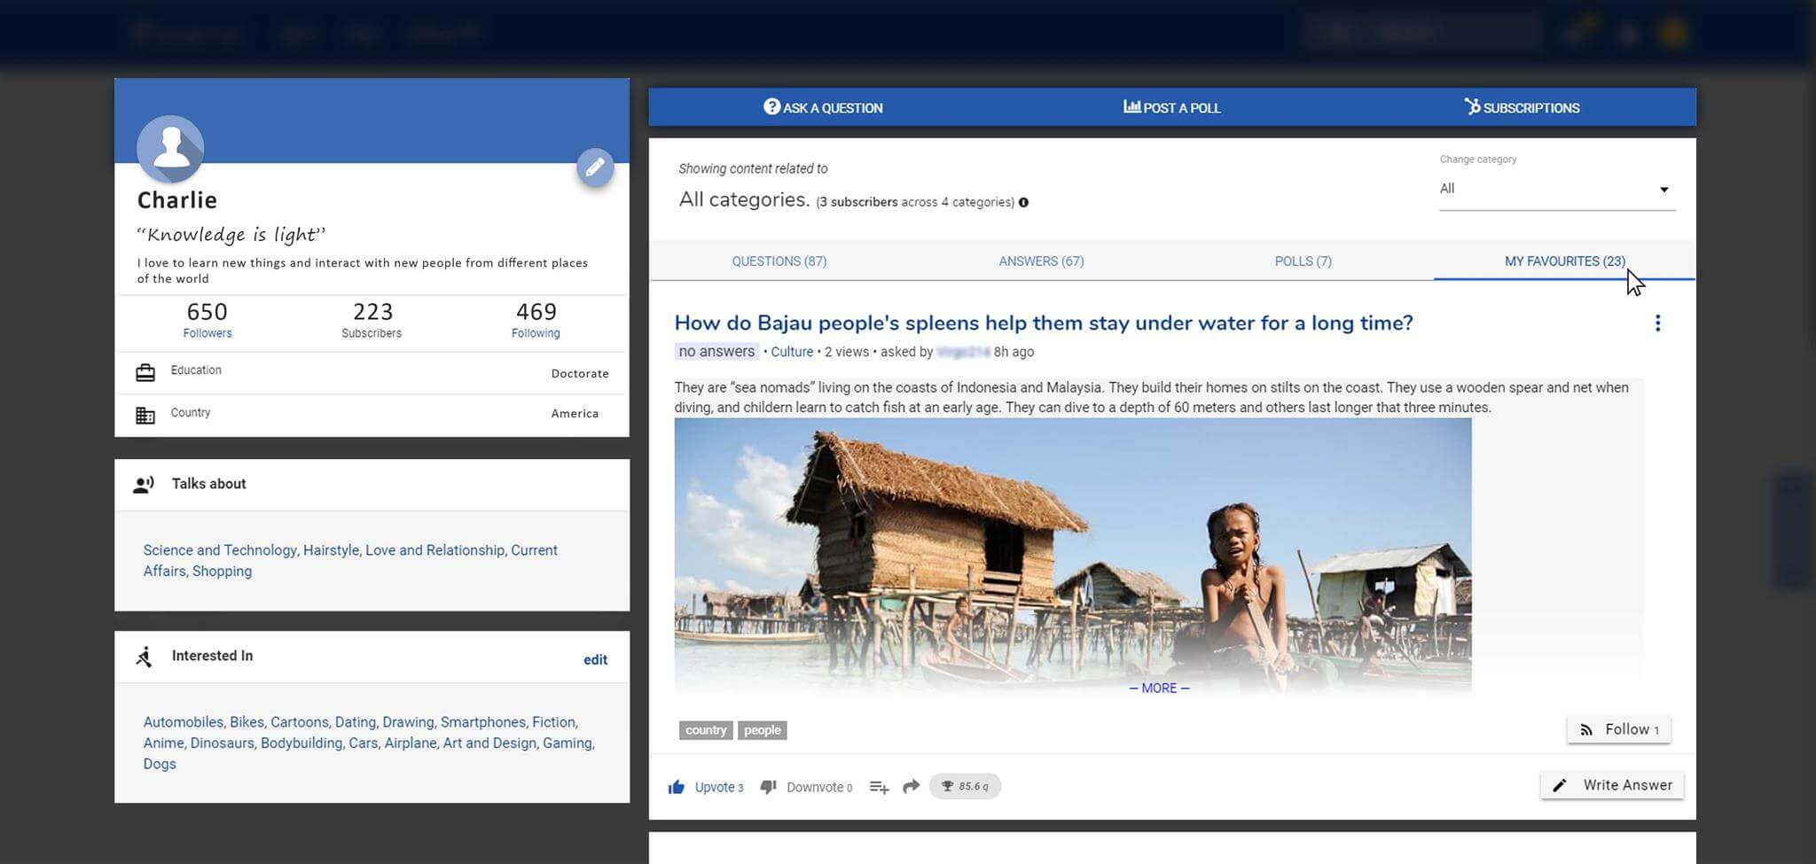Click the Write Answer button
The image size is (1816, 864).
(1613, 785)
